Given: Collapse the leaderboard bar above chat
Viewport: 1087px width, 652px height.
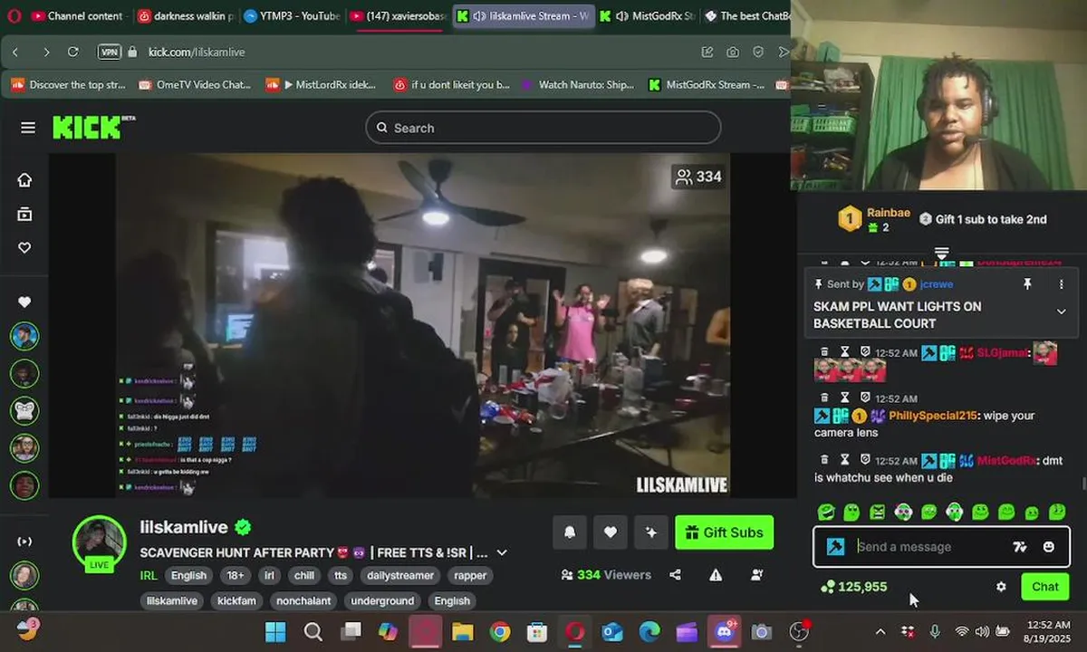Looking at the screenshot, I should point(941,253).
